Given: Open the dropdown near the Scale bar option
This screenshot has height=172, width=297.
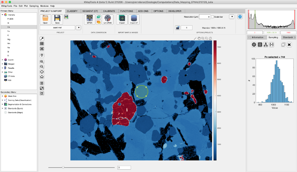Looking at the screenshot, I should 231,17.
